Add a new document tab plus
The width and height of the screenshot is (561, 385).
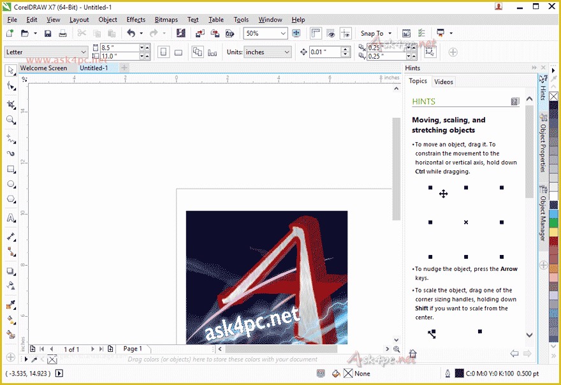[x=124, y=68]
